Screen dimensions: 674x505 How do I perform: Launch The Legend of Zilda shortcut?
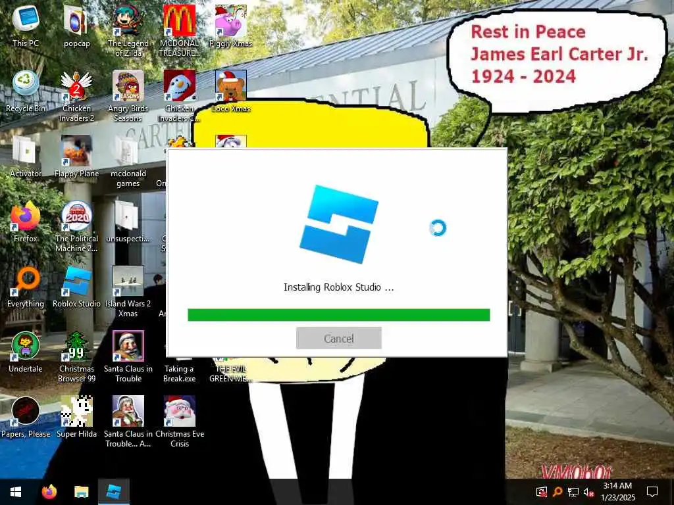point(128,31)
